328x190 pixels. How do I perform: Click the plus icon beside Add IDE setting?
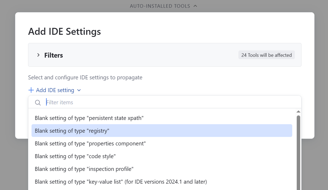pos(31,90)
